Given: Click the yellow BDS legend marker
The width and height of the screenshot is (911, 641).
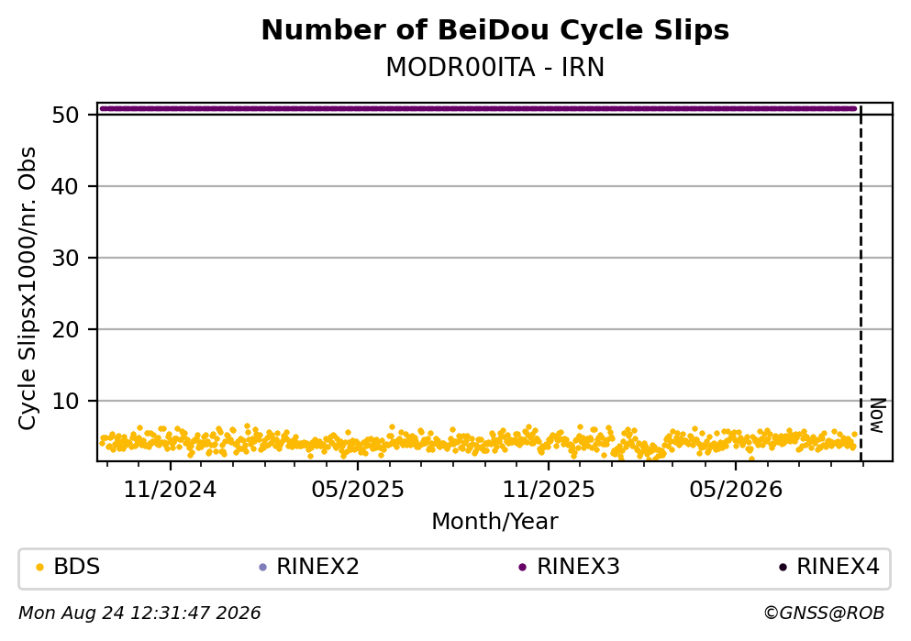Looking at the screenshot, I should pyautogui.click(x=39, y=568).
